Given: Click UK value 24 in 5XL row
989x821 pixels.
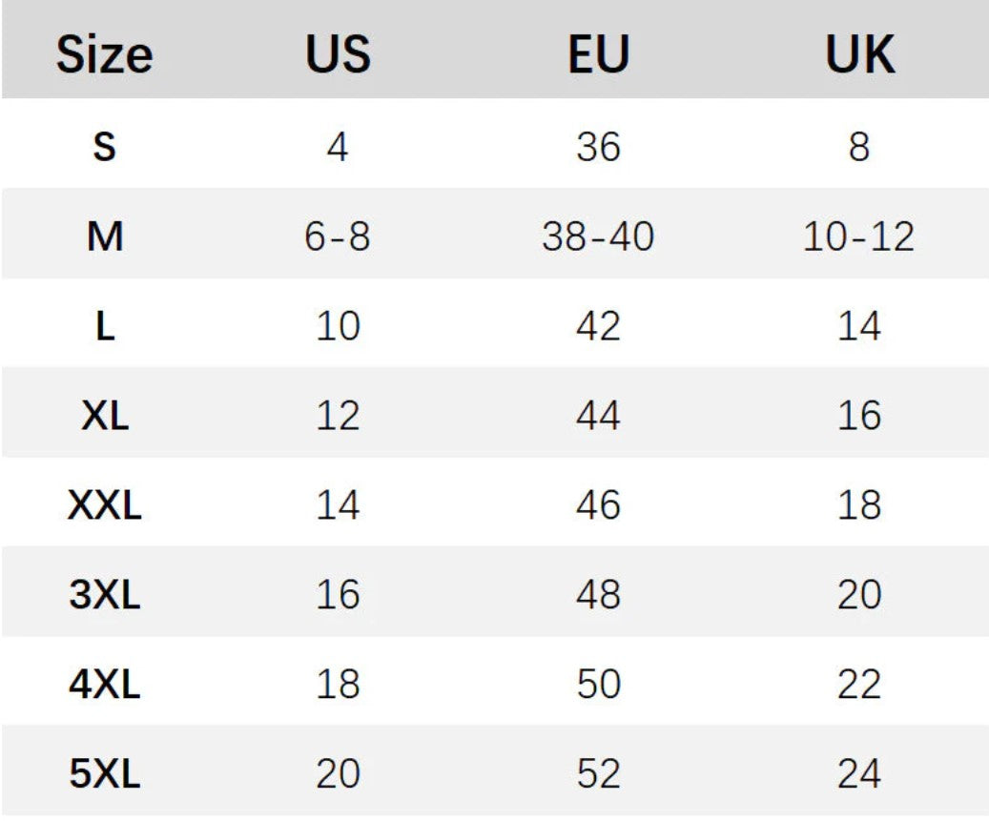Looking at the screenshot, I should (x=859, y=774).
